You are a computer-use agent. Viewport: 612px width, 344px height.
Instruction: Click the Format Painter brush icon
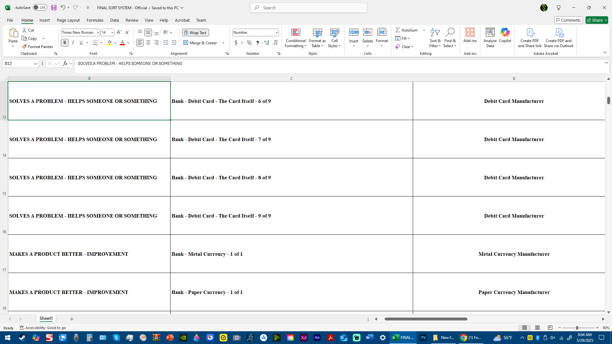[x=24, y=47]
